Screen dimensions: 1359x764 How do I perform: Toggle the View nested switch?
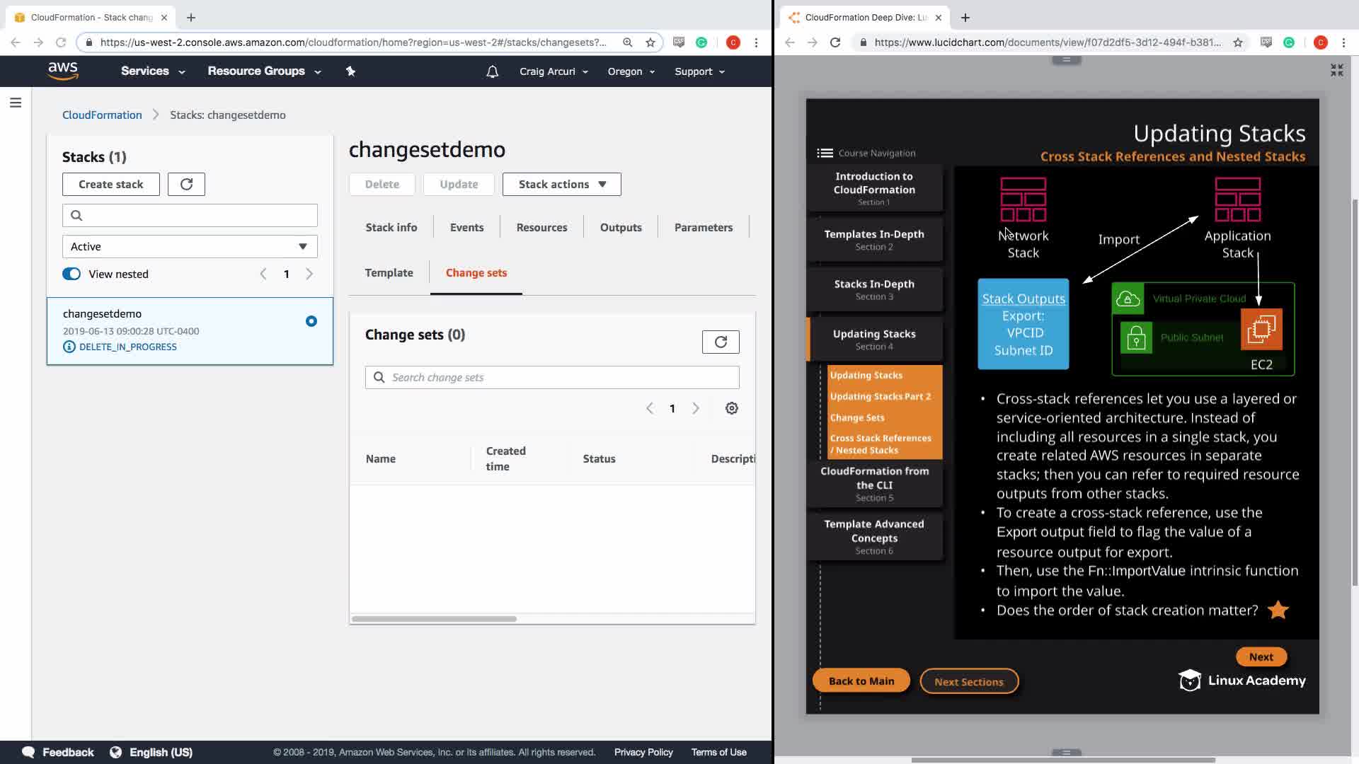click(x=71, y=274)
